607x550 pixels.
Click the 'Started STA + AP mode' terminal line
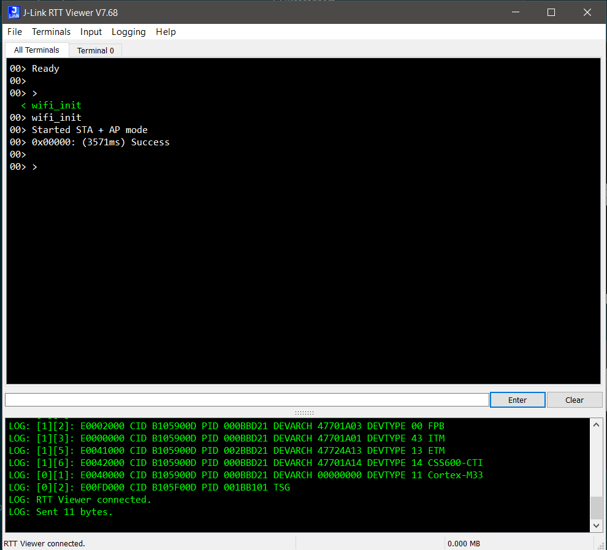coord(90,130)
